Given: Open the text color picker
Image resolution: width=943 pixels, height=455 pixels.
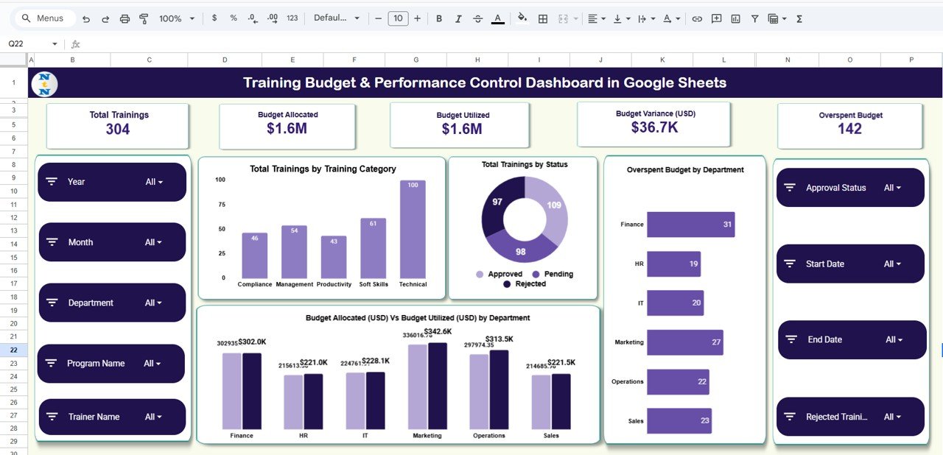Looking at the screenshot, I should [497, 18].
